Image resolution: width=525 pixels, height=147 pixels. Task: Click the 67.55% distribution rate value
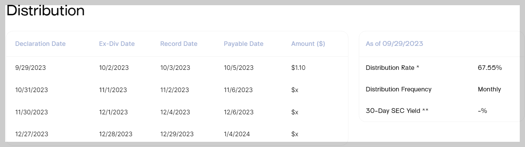pyautogui.click(x=490, y=68)
